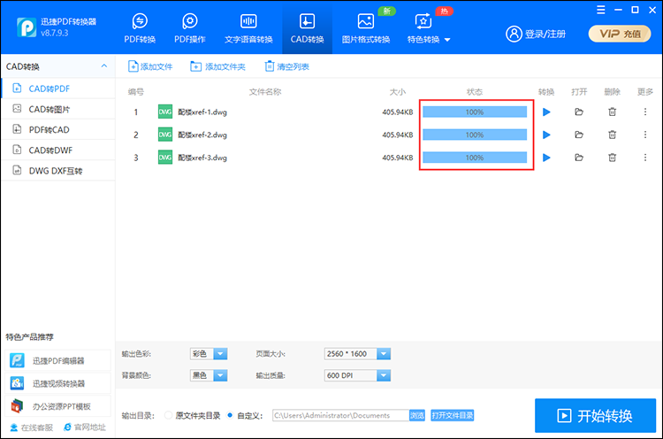Select PDF转CAD in sidebar
This screenshot has height=439, width=663.
pyautogui.click(x=58, y=129)
